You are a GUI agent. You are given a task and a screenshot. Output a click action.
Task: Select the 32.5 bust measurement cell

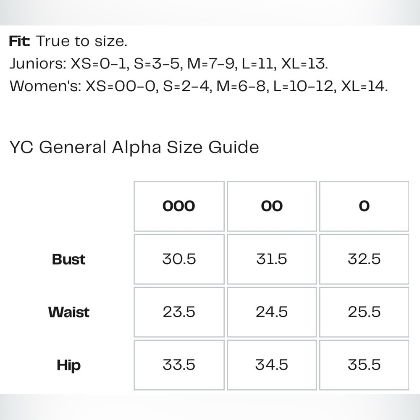click(364, 259)
